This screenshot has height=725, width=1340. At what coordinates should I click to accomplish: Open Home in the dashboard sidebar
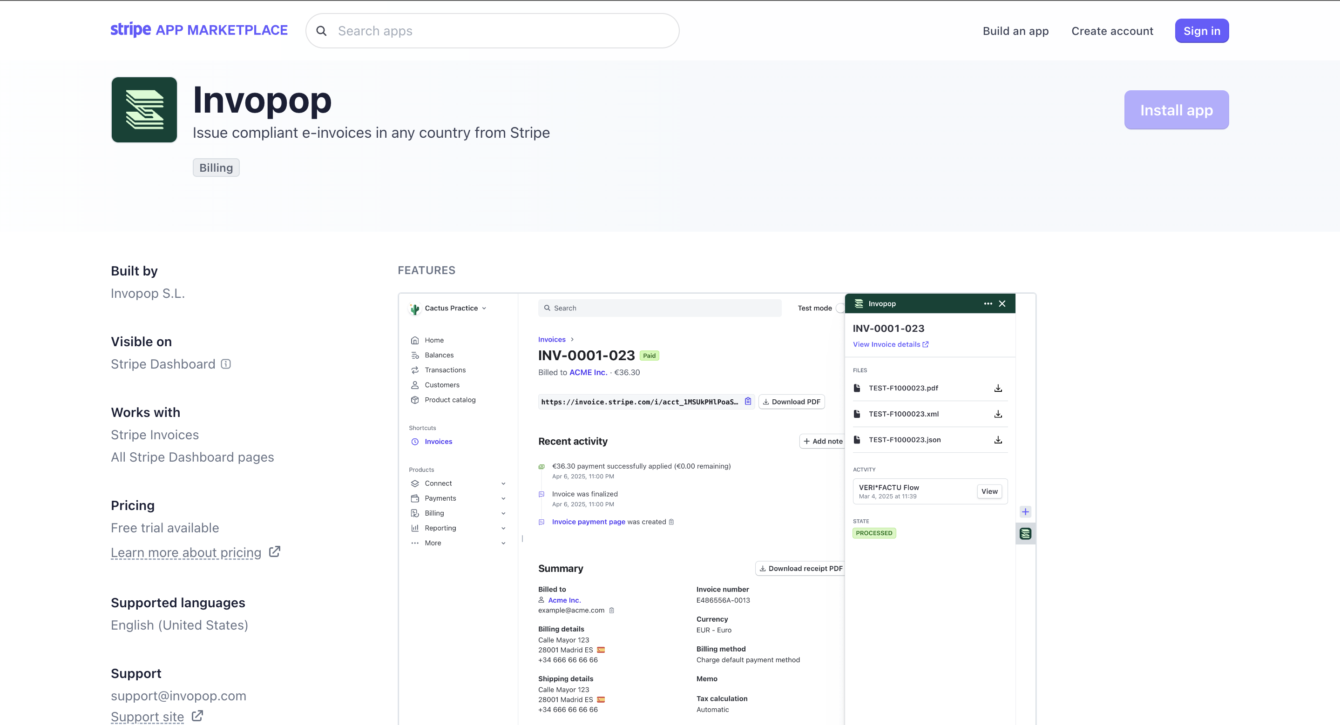pos(434,340)
